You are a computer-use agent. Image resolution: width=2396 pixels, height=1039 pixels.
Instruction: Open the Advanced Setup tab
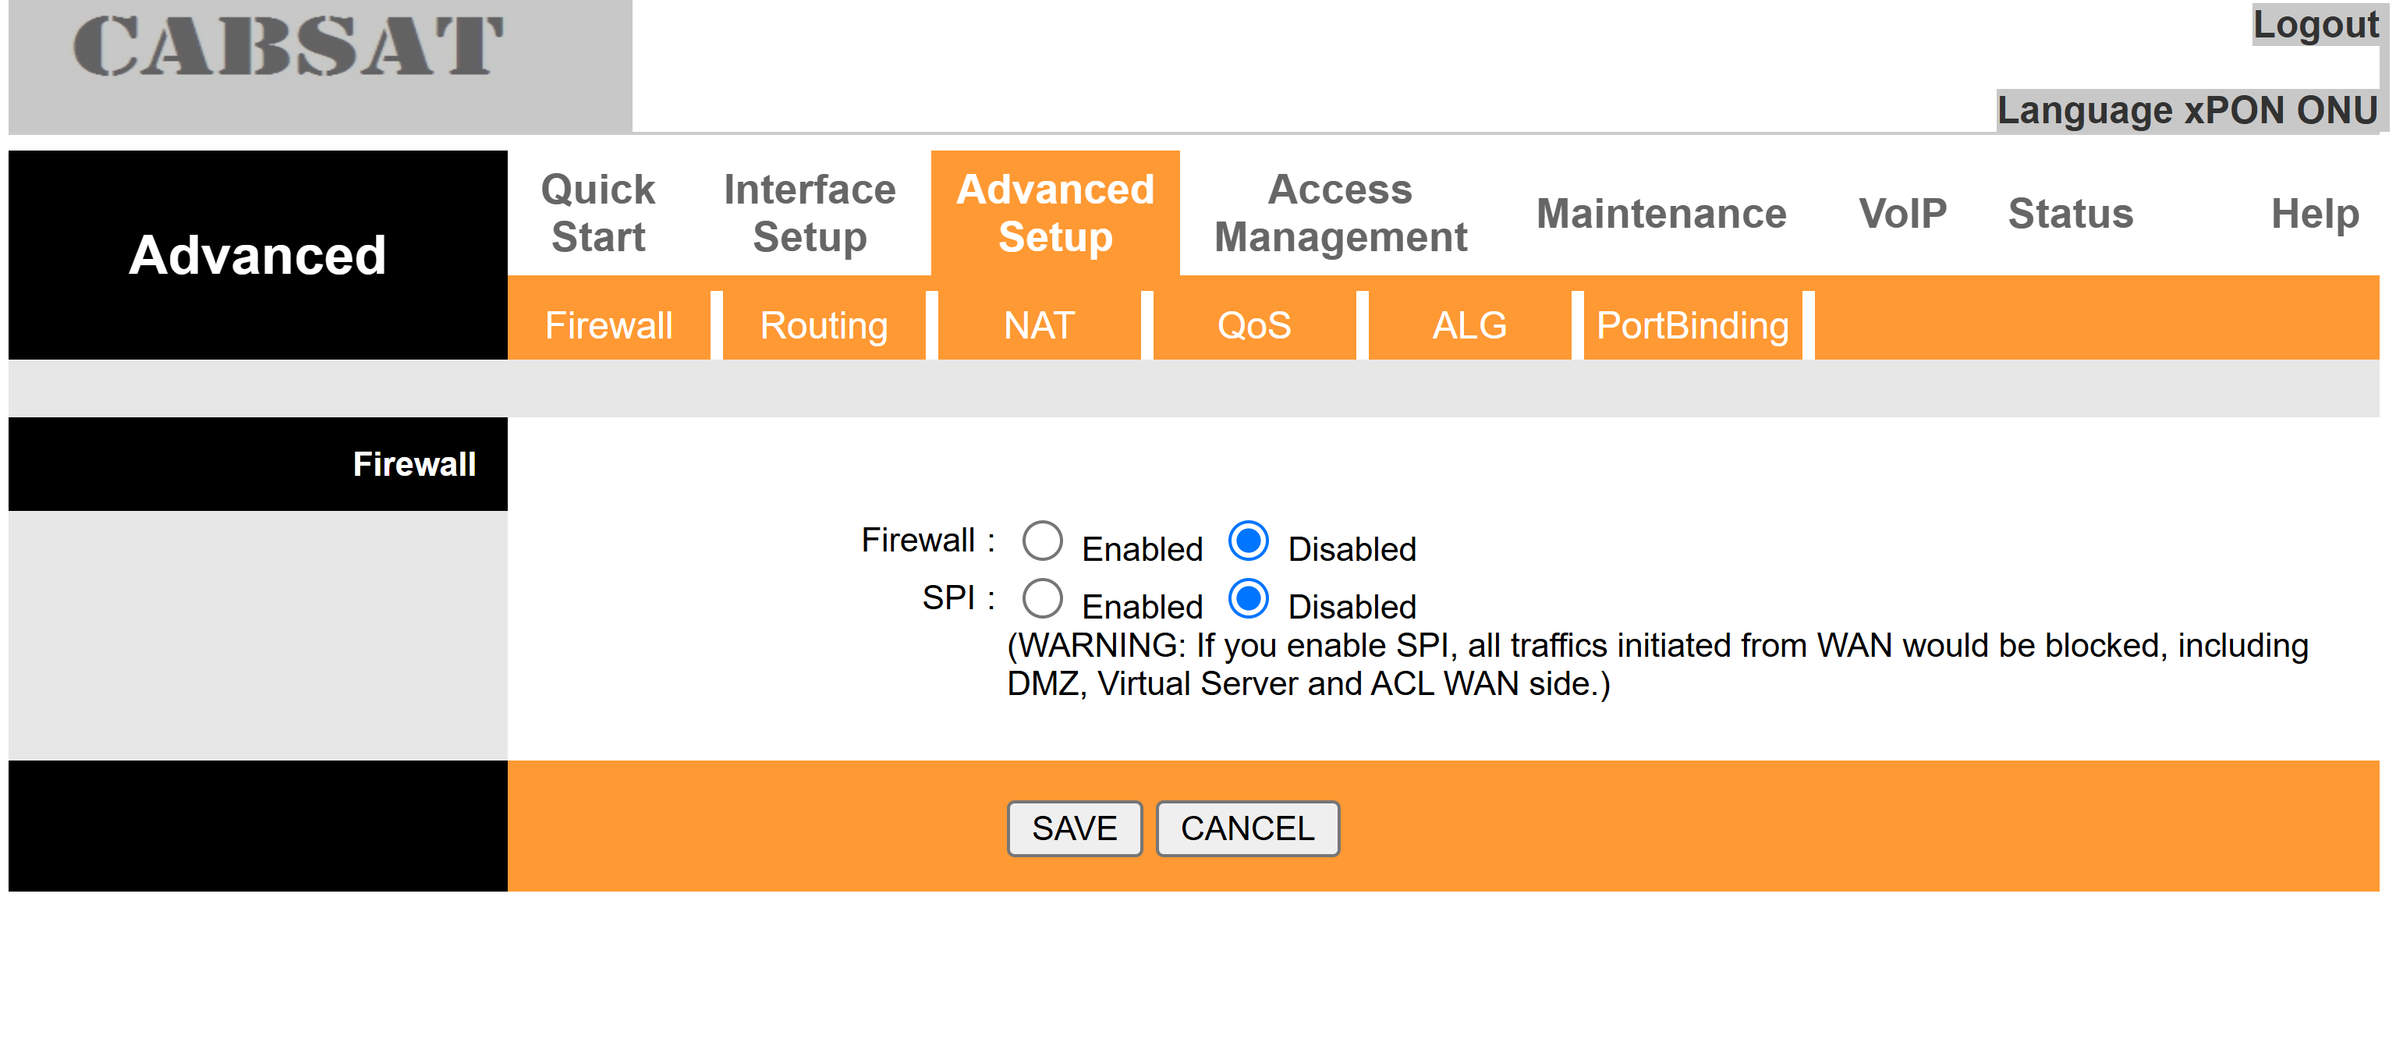tap(1054, 213)
